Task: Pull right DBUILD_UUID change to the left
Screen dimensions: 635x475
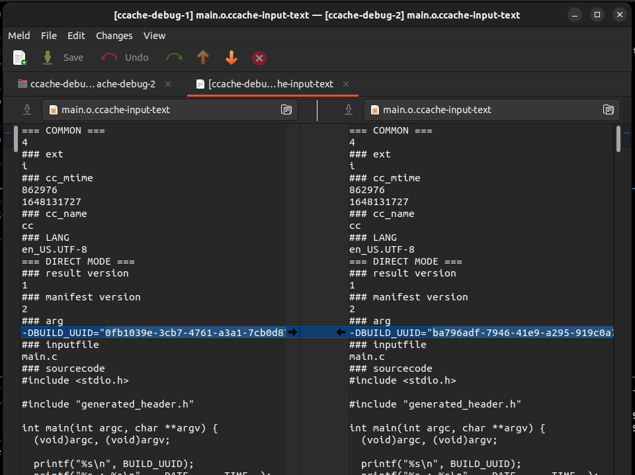Action: pos(341,332)
